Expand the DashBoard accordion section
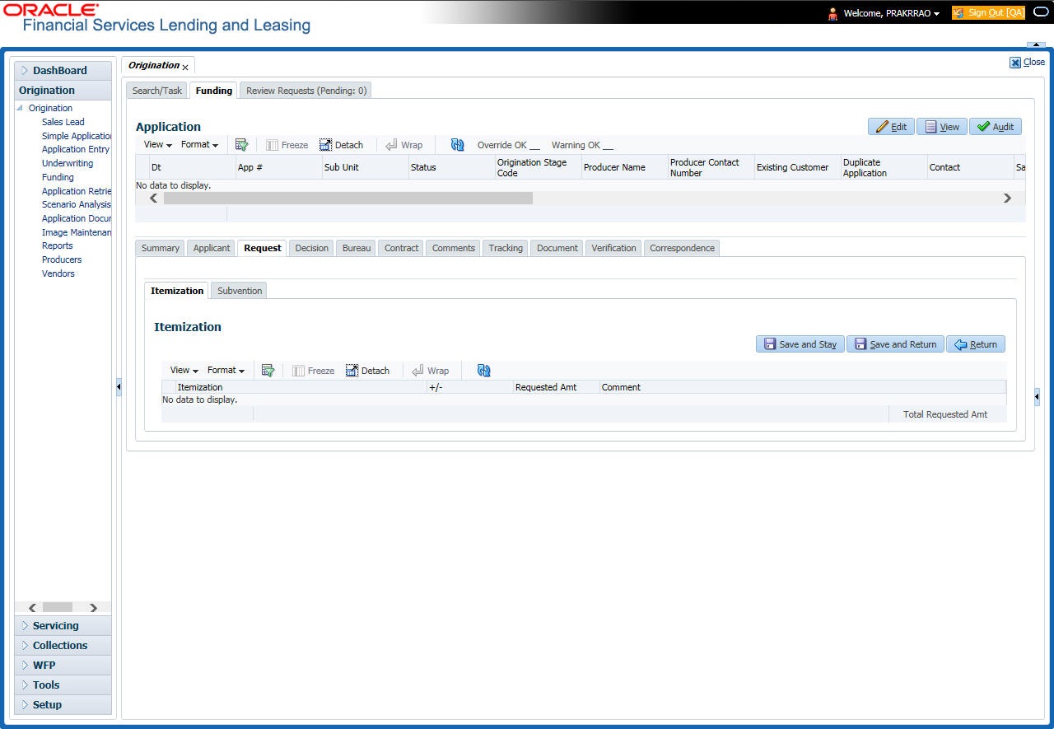 click(x=63, y=71)
